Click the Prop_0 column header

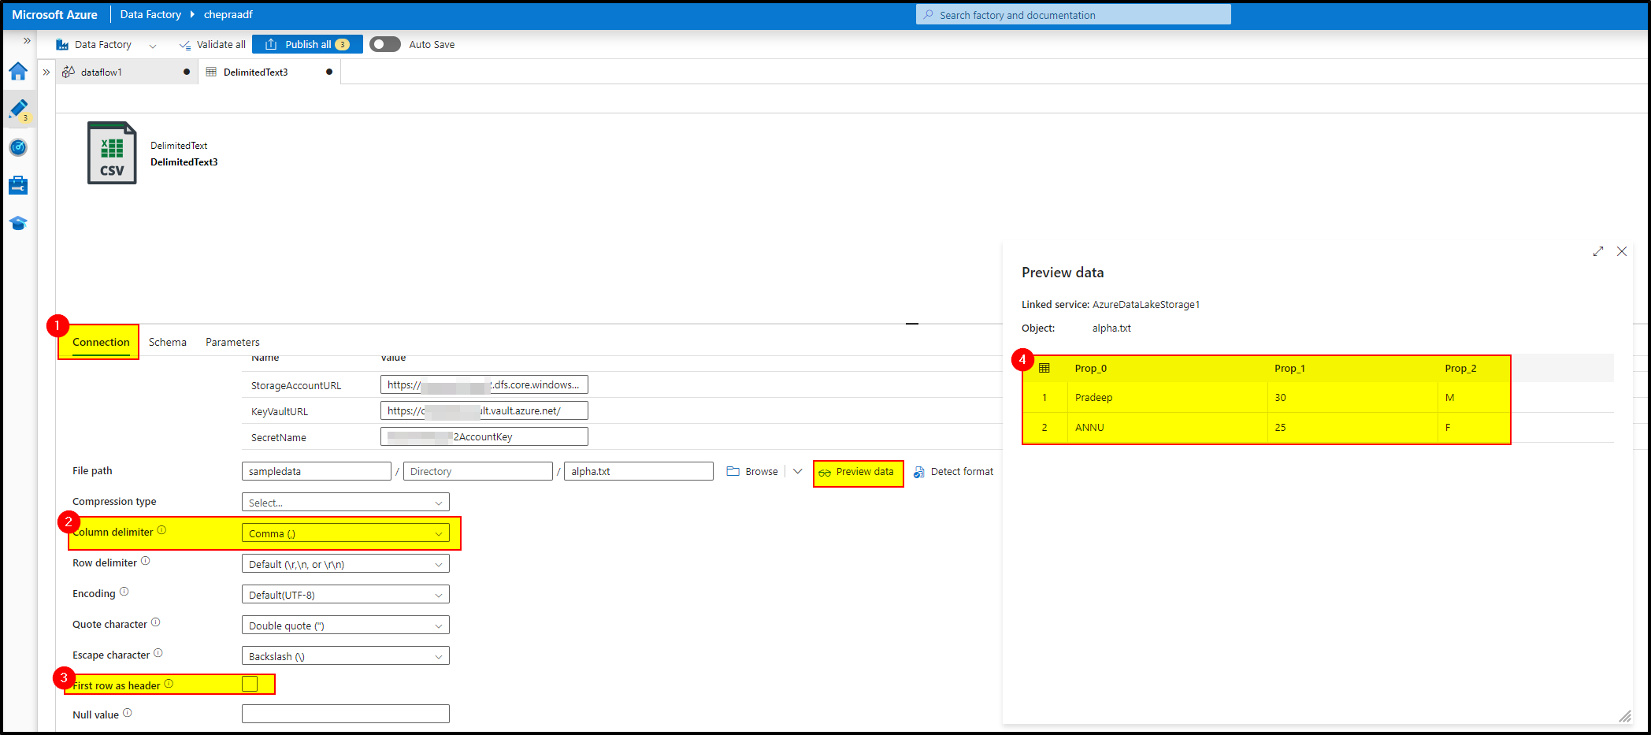coord(1090,368)
